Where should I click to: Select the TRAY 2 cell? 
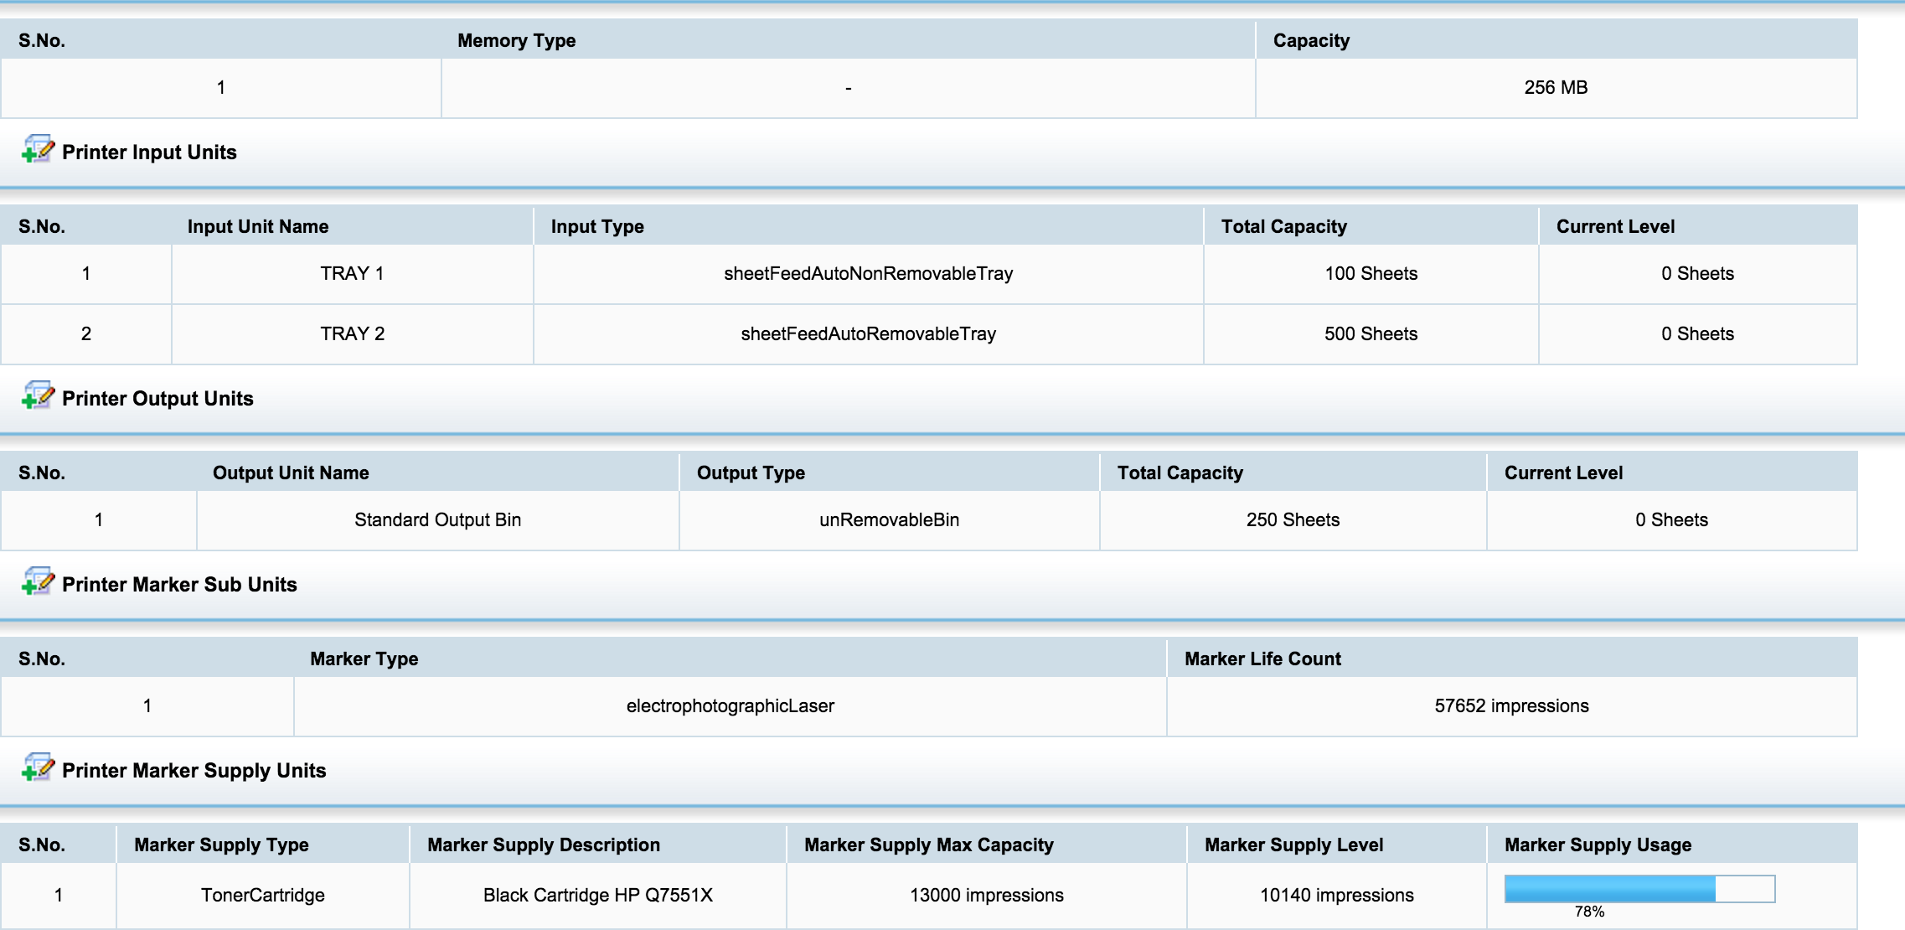click(352, 333)
